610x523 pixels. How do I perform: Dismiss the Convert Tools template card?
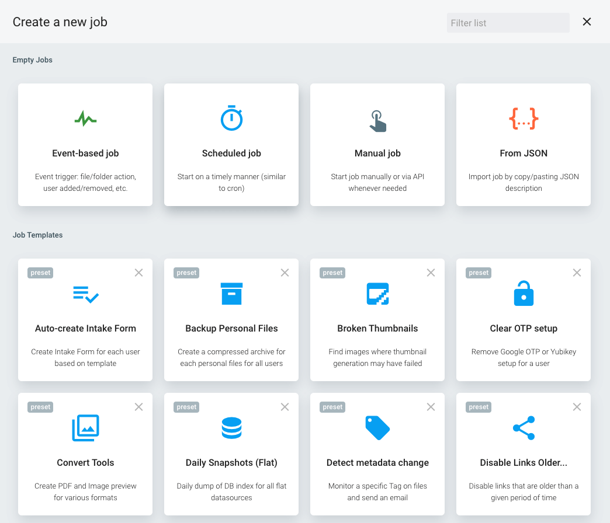click(139, 407)
